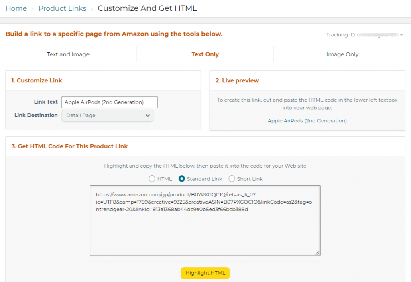This screenshot has height=282, width=411.
Task: Open the Product Links breadcrumb
Action: coord(62,8)
